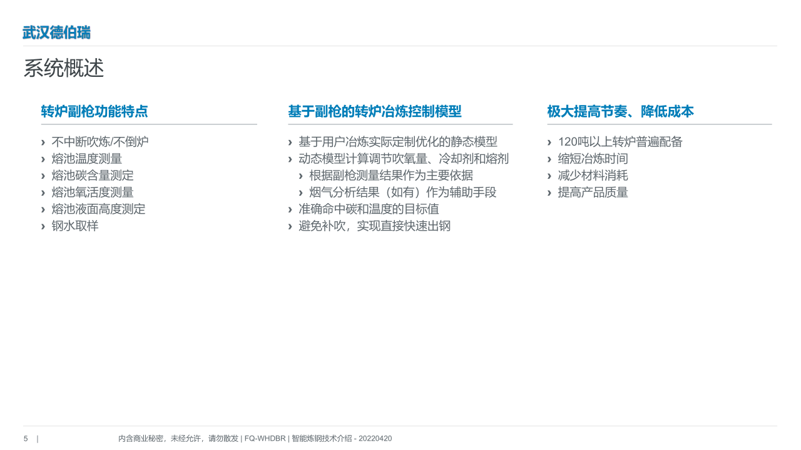The image size is (801, 450).
Task: Select the bullet 钢水取样
Action: (75, 226)
